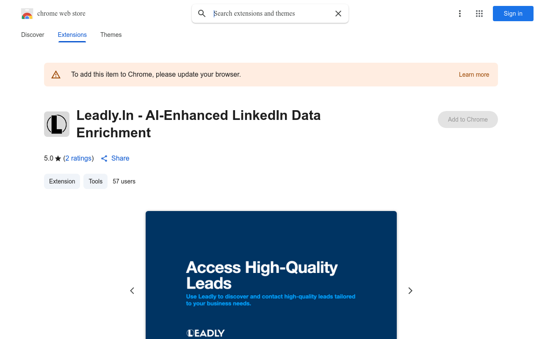Click the search magnifier icon
Image resolution: width=542 pixels, height=339 pixels.
pyautogui.click(x=202, y=14)
